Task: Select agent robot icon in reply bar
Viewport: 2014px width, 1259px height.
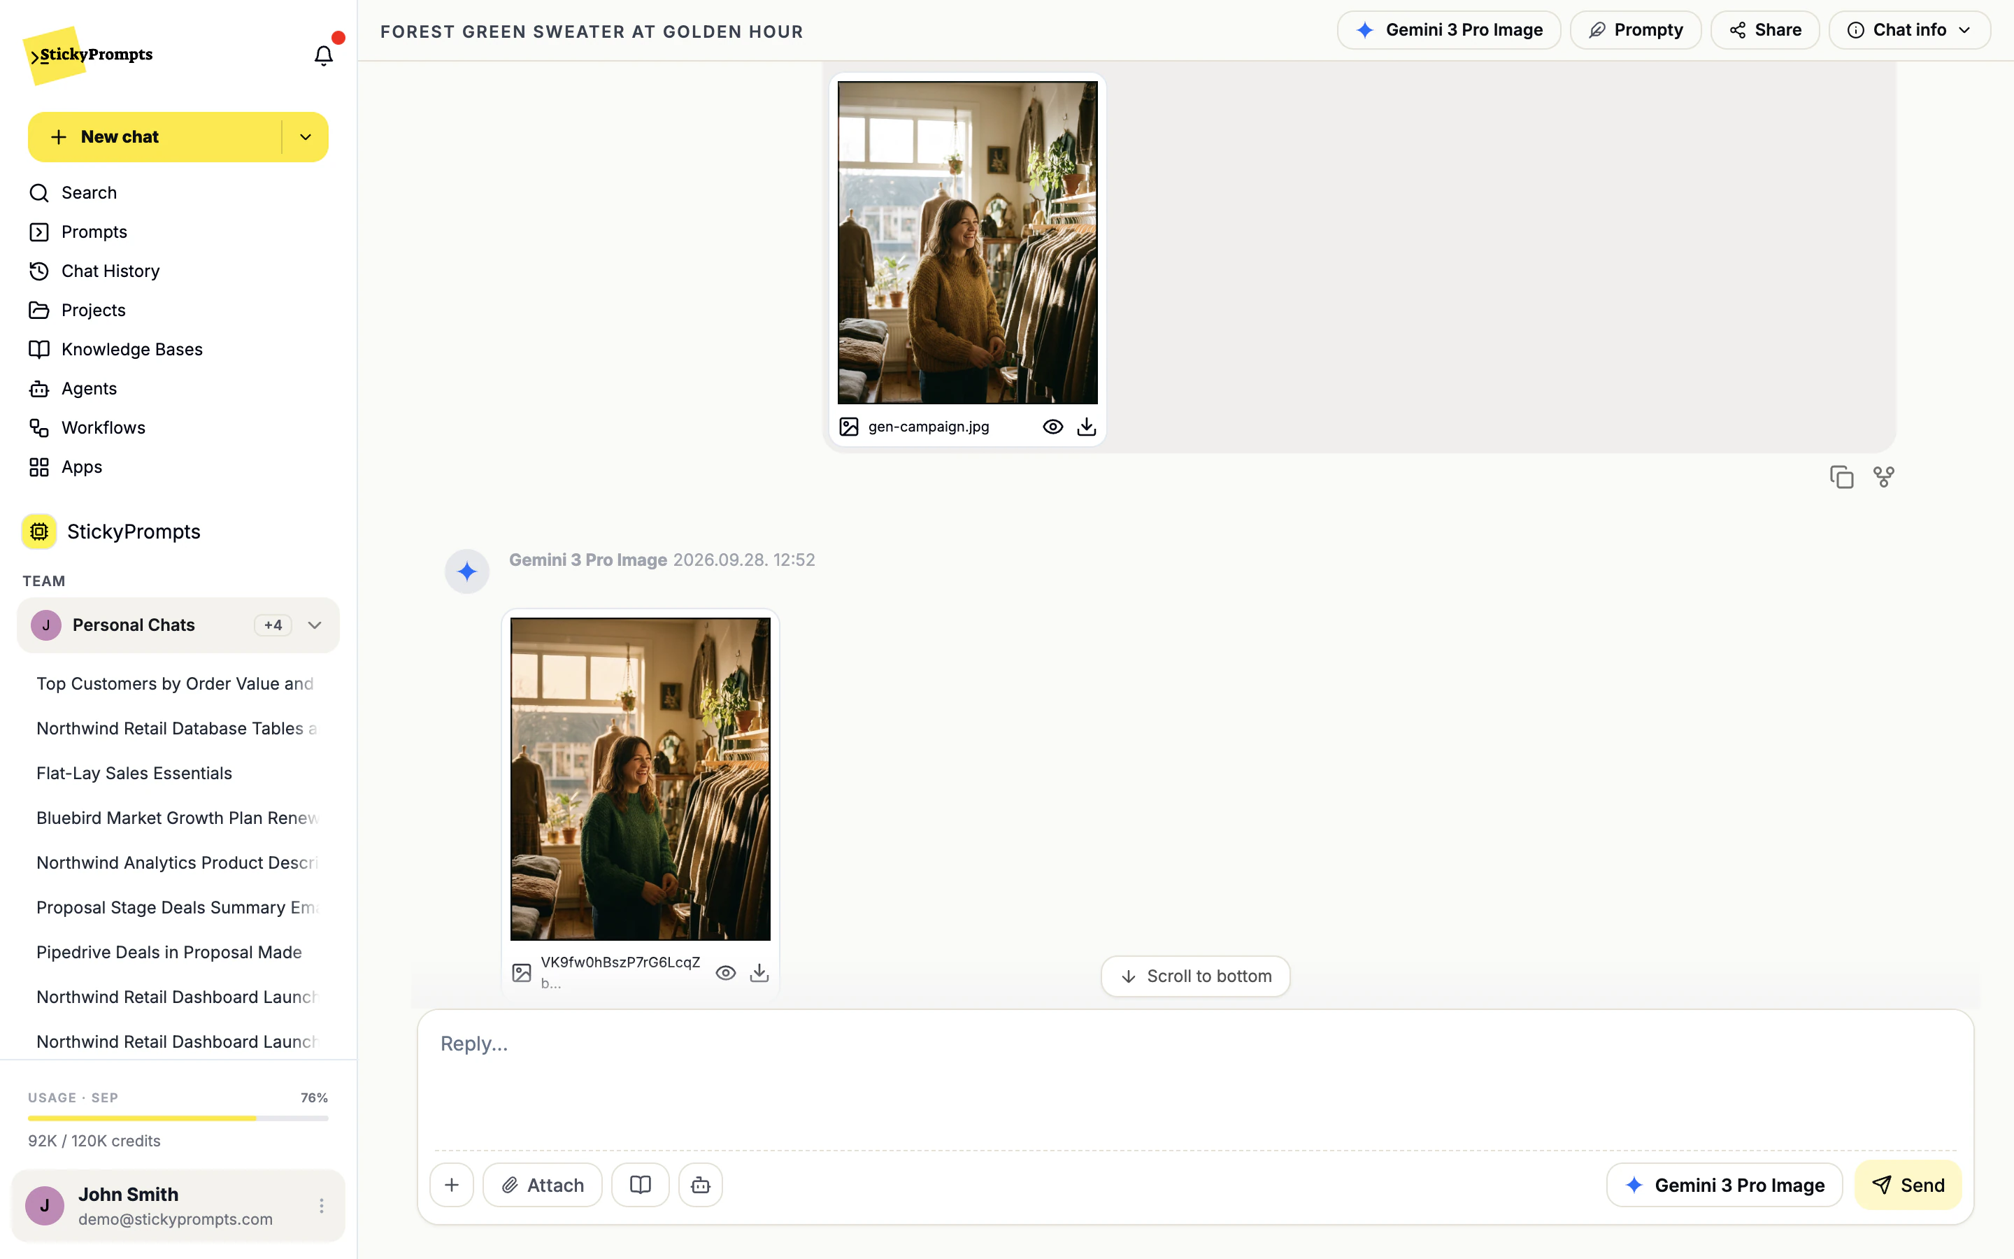Action: tap(701, 1184)
